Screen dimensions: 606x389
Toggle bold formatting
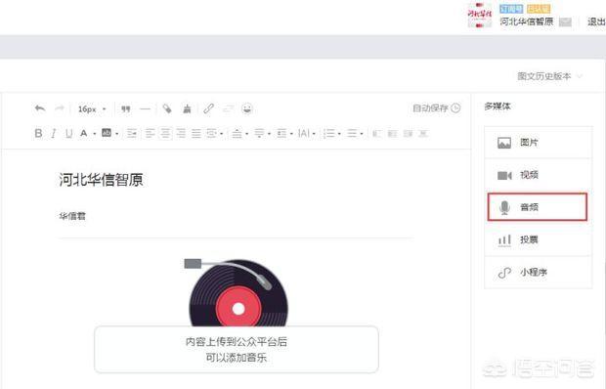tap(38, 133)
